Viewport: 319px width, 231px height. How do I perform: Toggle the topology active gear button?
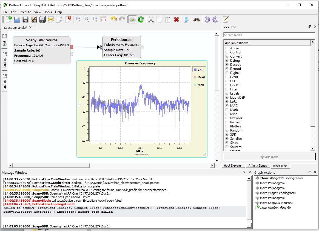(132, 19)
